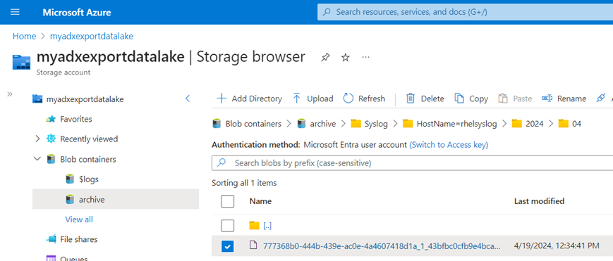The image size is (613, 261).
Task: Go to Syslog folder in breadcrumb
Action: (370, 124)
